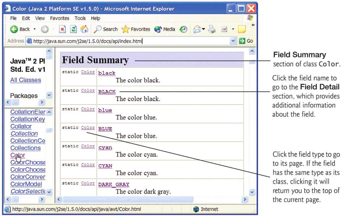Open the Favorites toolbar star button
This screenshot has height=216, width=344.
pos(136,29)
